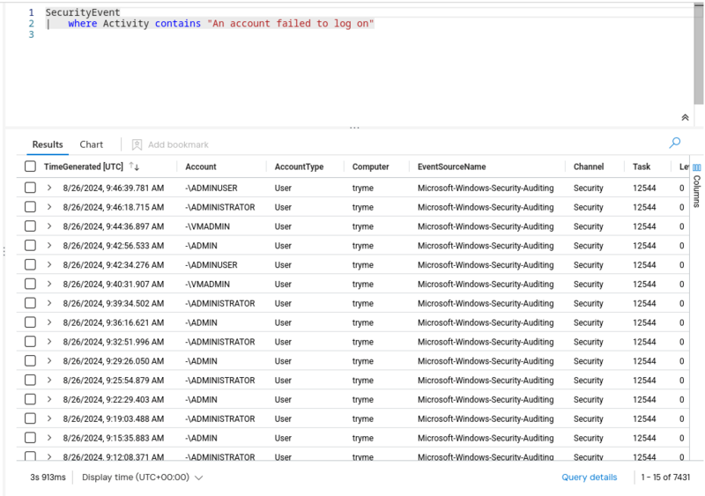This screenshot has width=705, height=496.
Task: Click the Computer column header
Action: [x=370, y=167]
